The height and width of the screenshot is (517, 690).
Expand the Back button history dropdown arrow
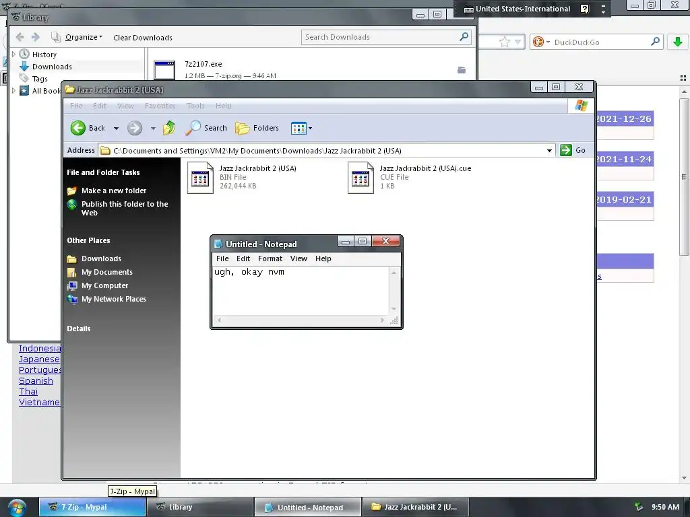click(116, 129)
